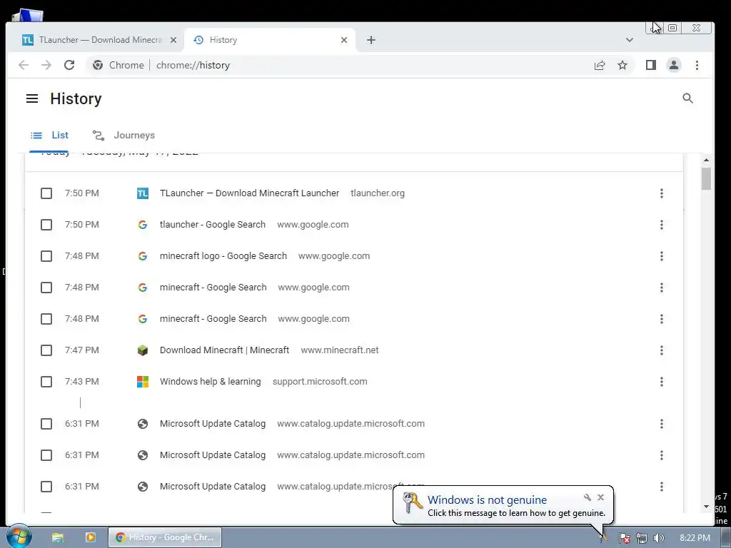The width and height of the screenshot is (731, 548).
Task: Open actions menu for Windows help & learning entry
Action: point(662,382)
